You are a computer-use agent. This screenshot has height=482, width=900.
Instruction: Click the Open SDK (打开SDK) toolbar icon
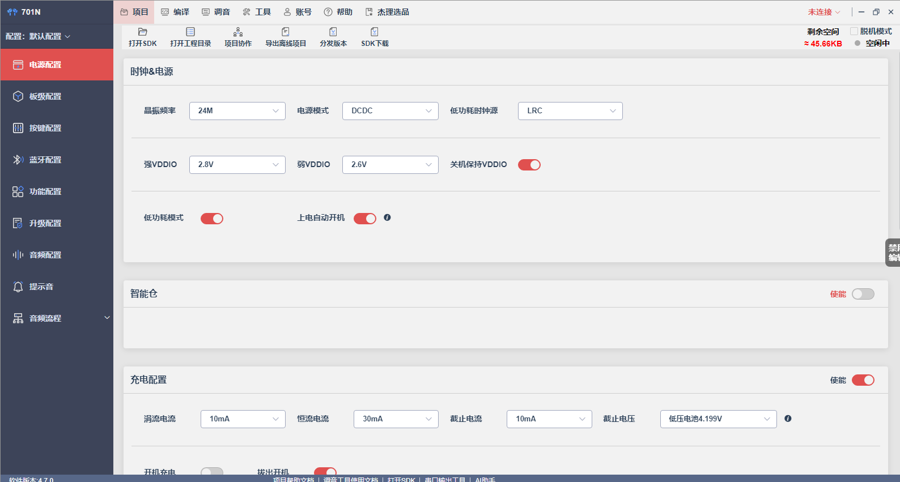[x=142, y=32]
